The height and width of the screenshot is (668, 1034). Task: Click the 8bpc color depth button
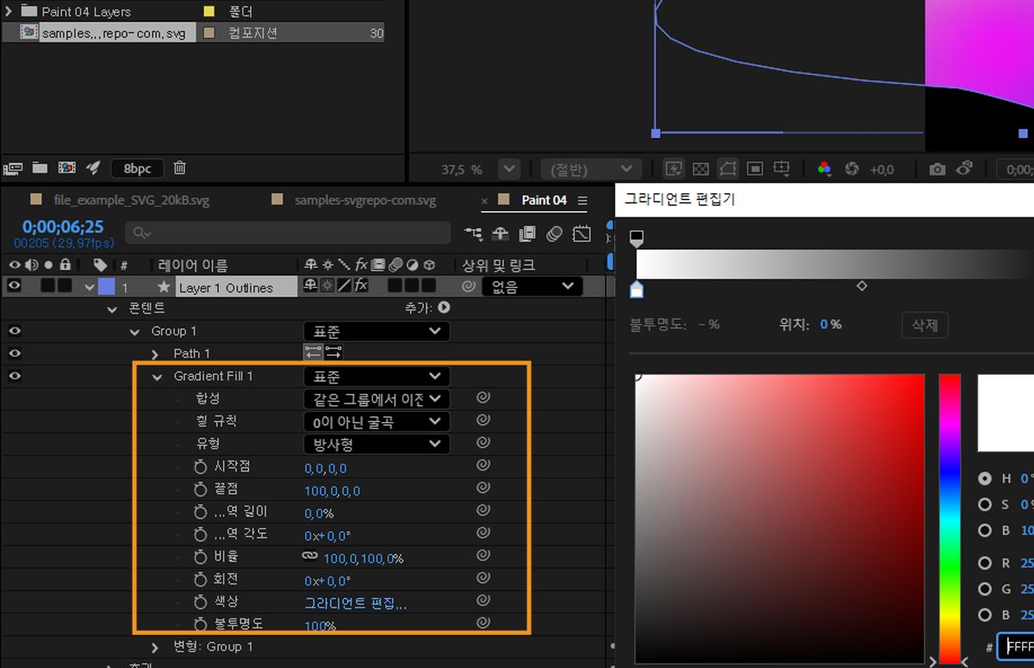[136, 168]
